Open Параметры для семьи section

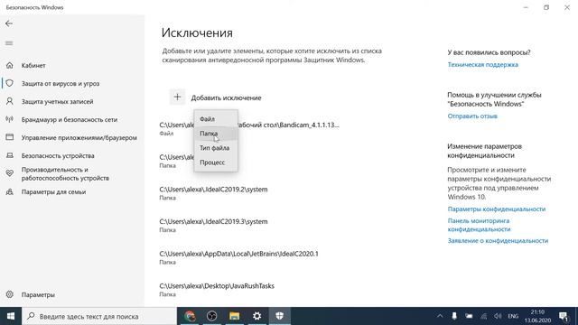coord(53,191)
